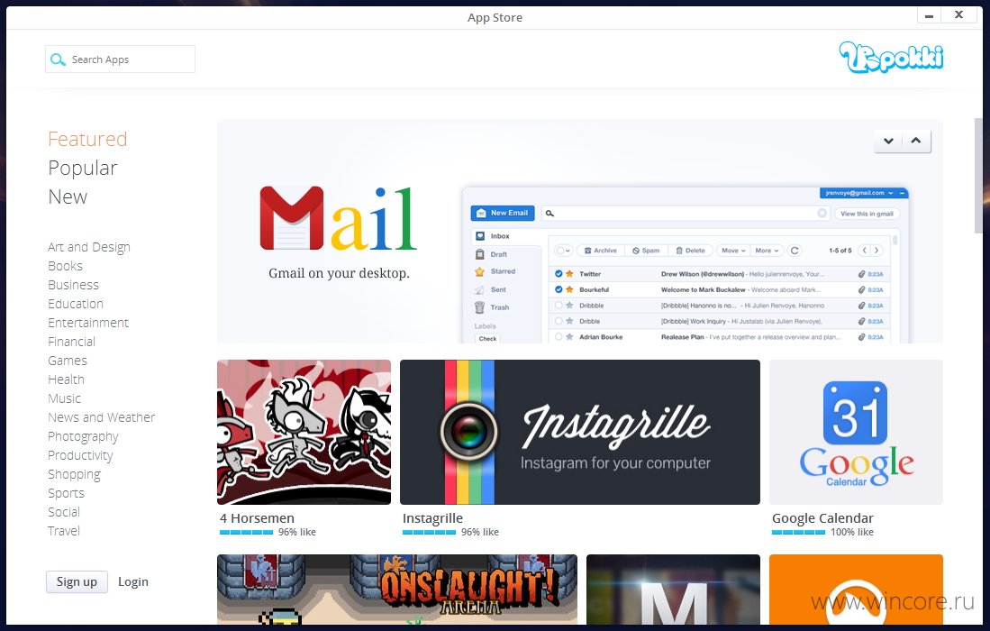990x631 pixels.
Task: Browse the Education category
Action: pos(75,304)
